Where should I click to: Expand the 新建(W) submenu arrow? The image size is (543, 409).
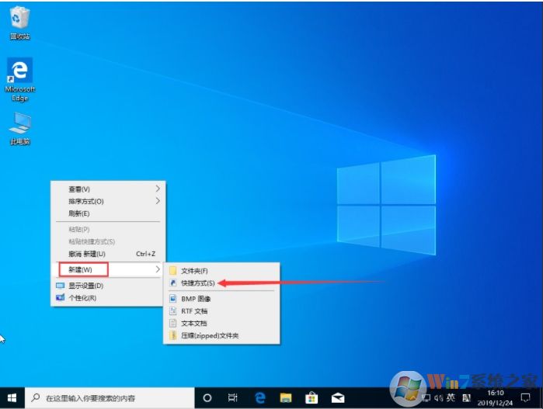point(158,269)
